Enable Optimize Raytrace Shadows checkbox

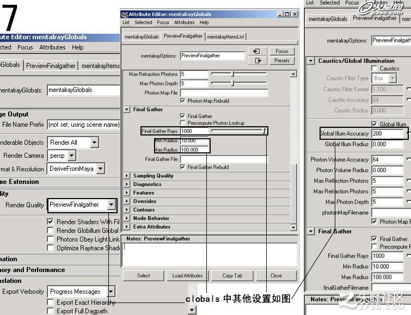tap(50, 248)
